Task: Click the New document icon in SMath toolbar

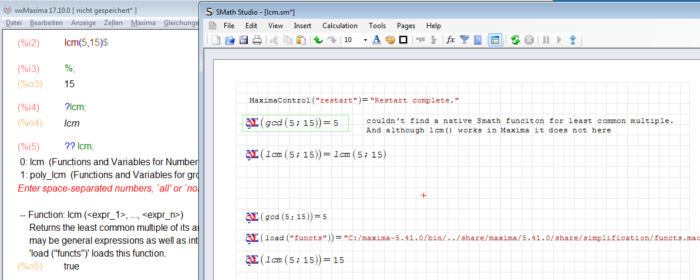Action: pos(216,40)
